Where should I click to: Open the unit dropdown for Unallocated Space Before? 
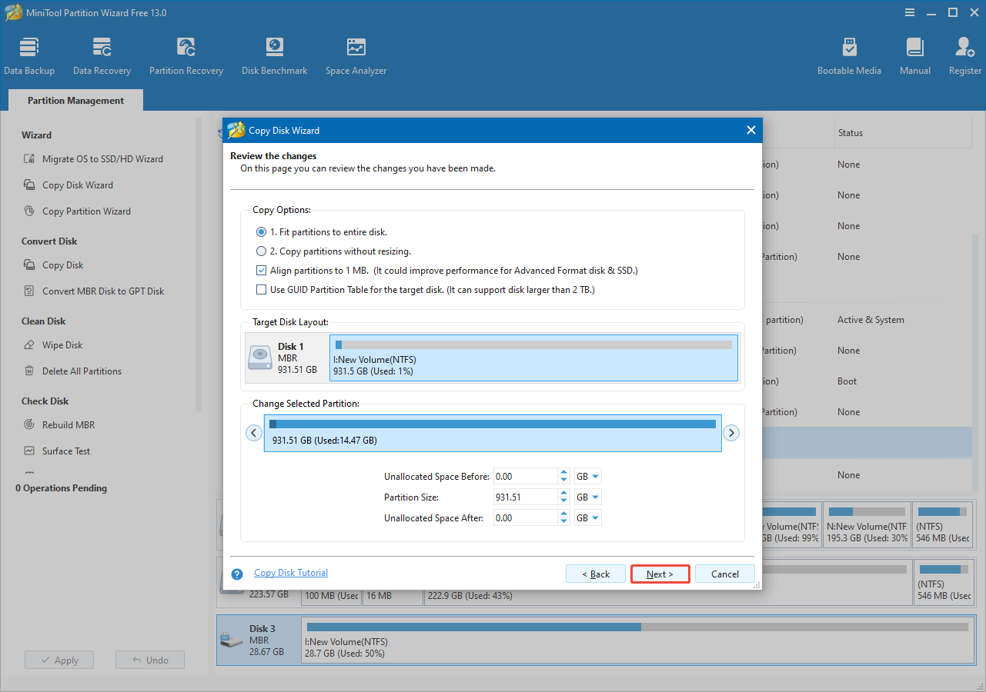click(x=587, y=476)
